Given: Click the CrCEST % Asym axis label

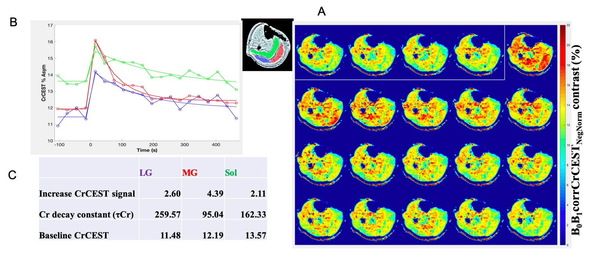Looking at the screenshot, I should (44, 83).
